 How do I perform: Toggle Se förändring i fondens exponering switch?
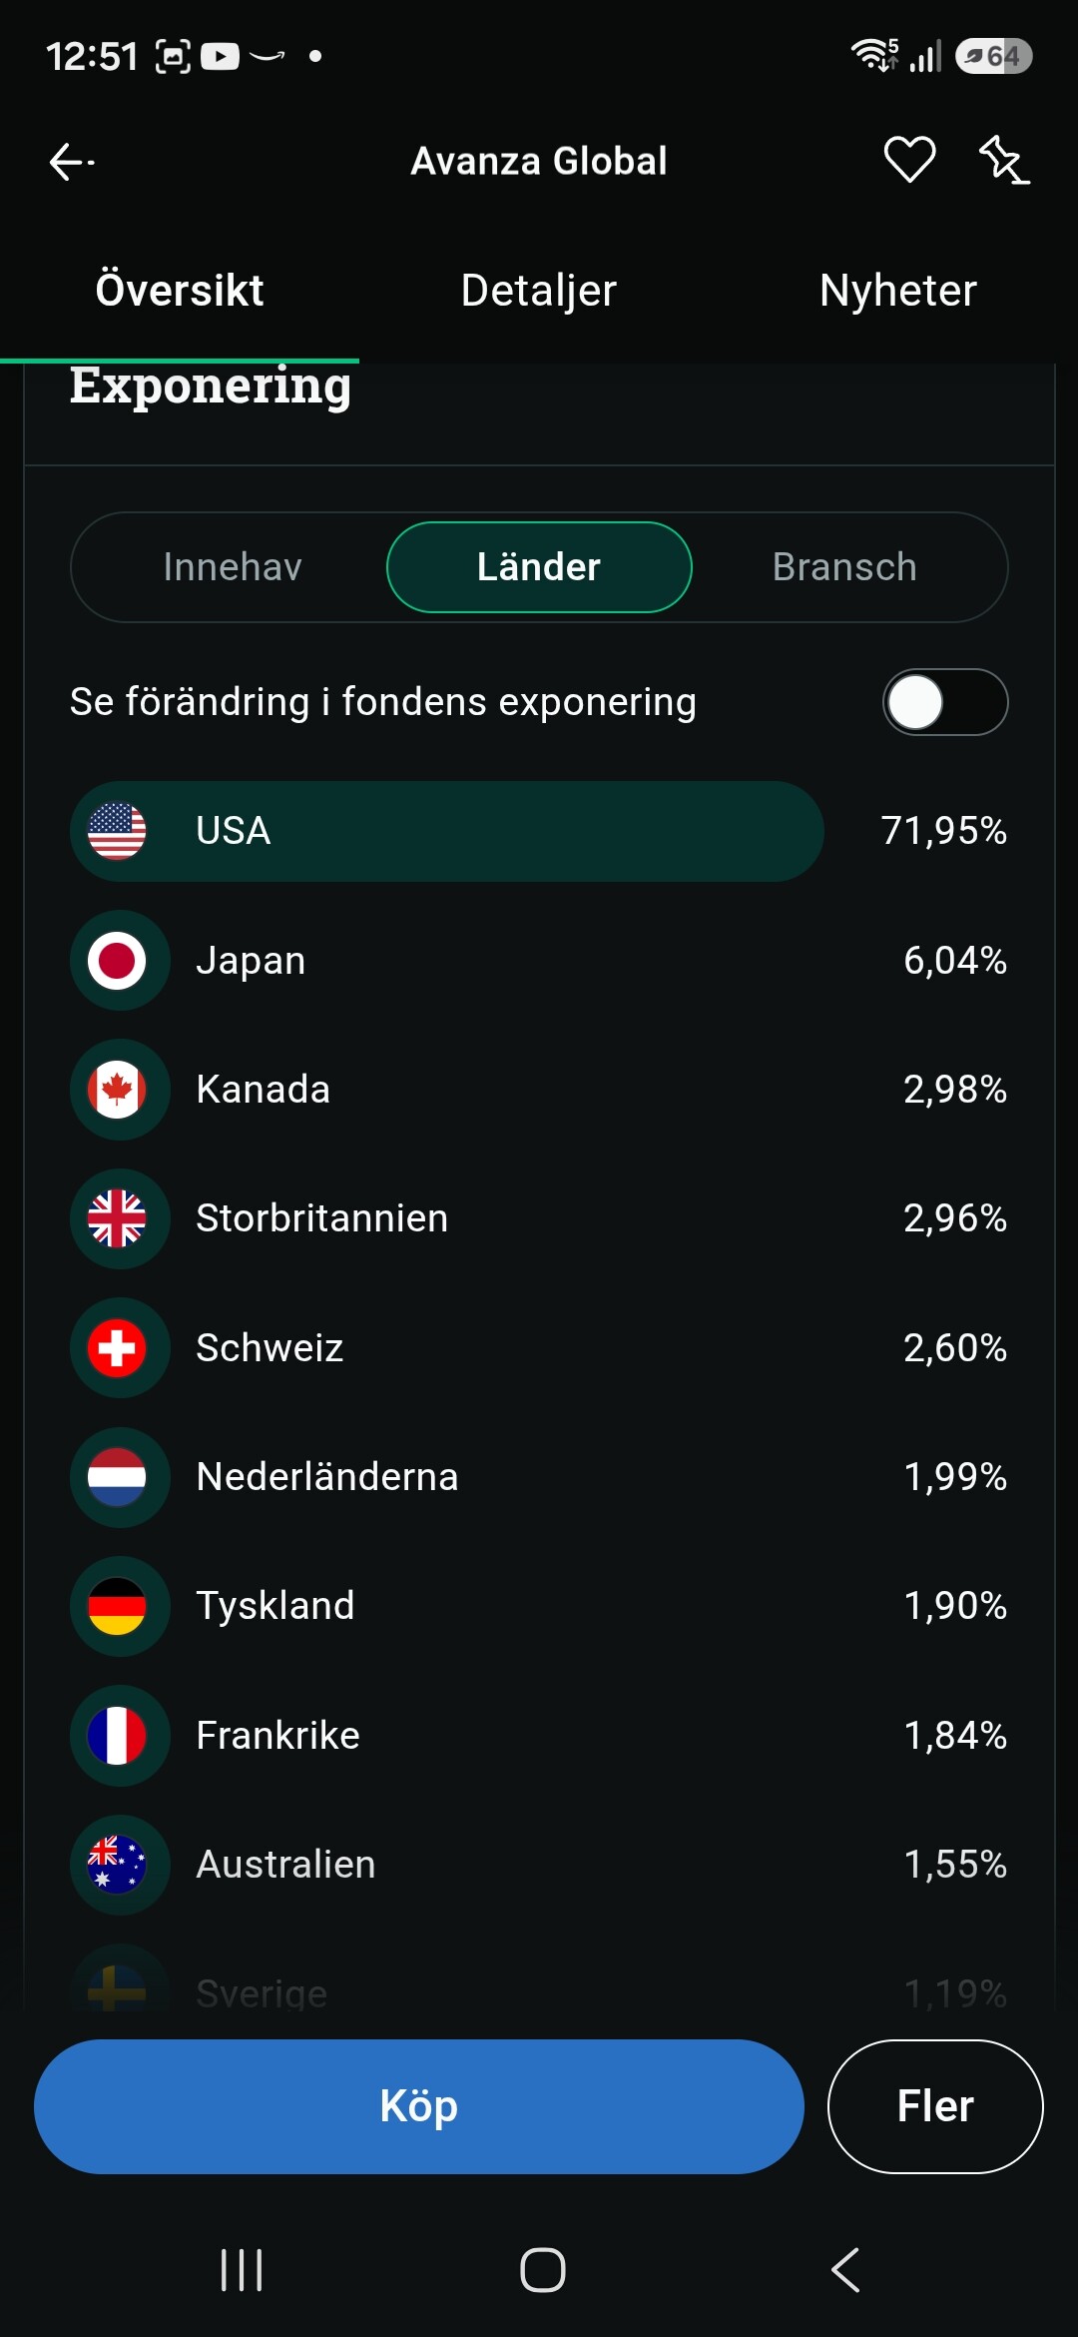point(945,702)
